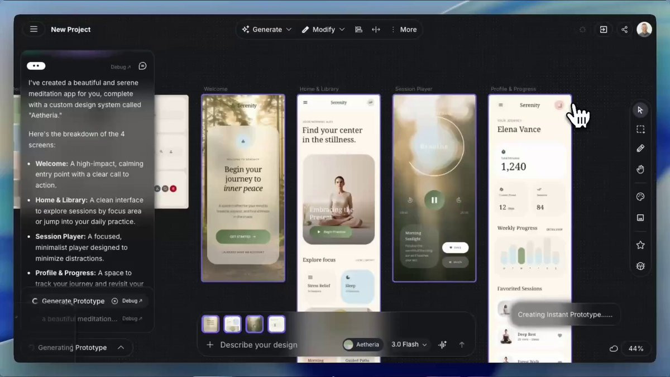The height and width of the screenshot is (377, 670).
Task: Focus the Describe your design input
Action: (x=259, y=345)
